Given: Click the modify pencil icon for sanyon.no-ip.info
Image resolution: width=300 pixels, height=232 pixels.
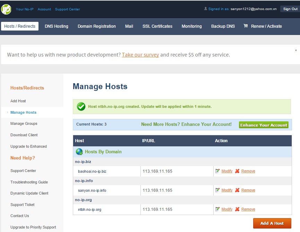Looking at the screenshot, I should click(x=217, y=190).
